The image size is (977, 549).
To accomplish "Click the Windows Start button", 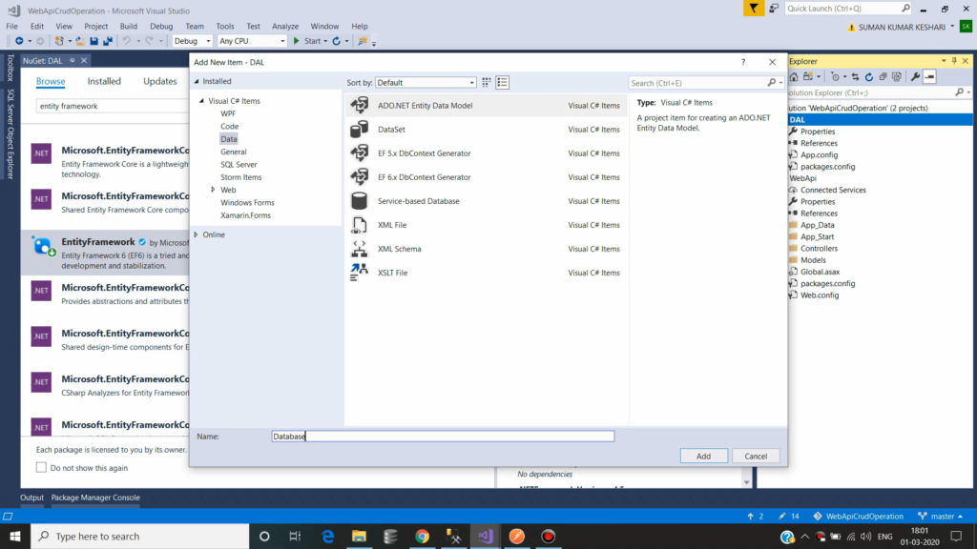I will (x=15, y=536).
